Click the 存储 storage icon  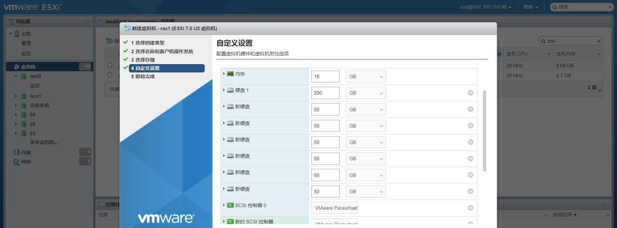tap(17, 152)
